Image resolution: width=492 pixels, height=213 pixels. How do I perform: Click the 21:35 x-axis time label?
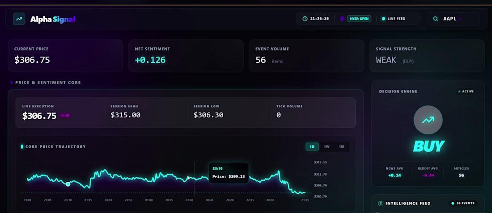coord(305,200)
